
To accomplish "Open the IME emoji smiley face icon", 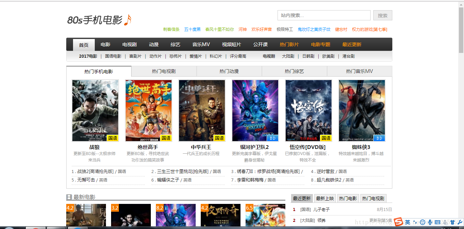I will click(x=423, y=222).
